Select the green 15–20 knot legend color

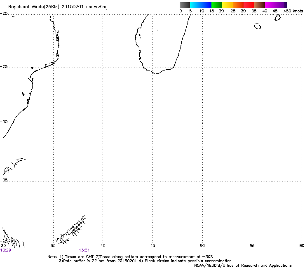coord(217,5)
